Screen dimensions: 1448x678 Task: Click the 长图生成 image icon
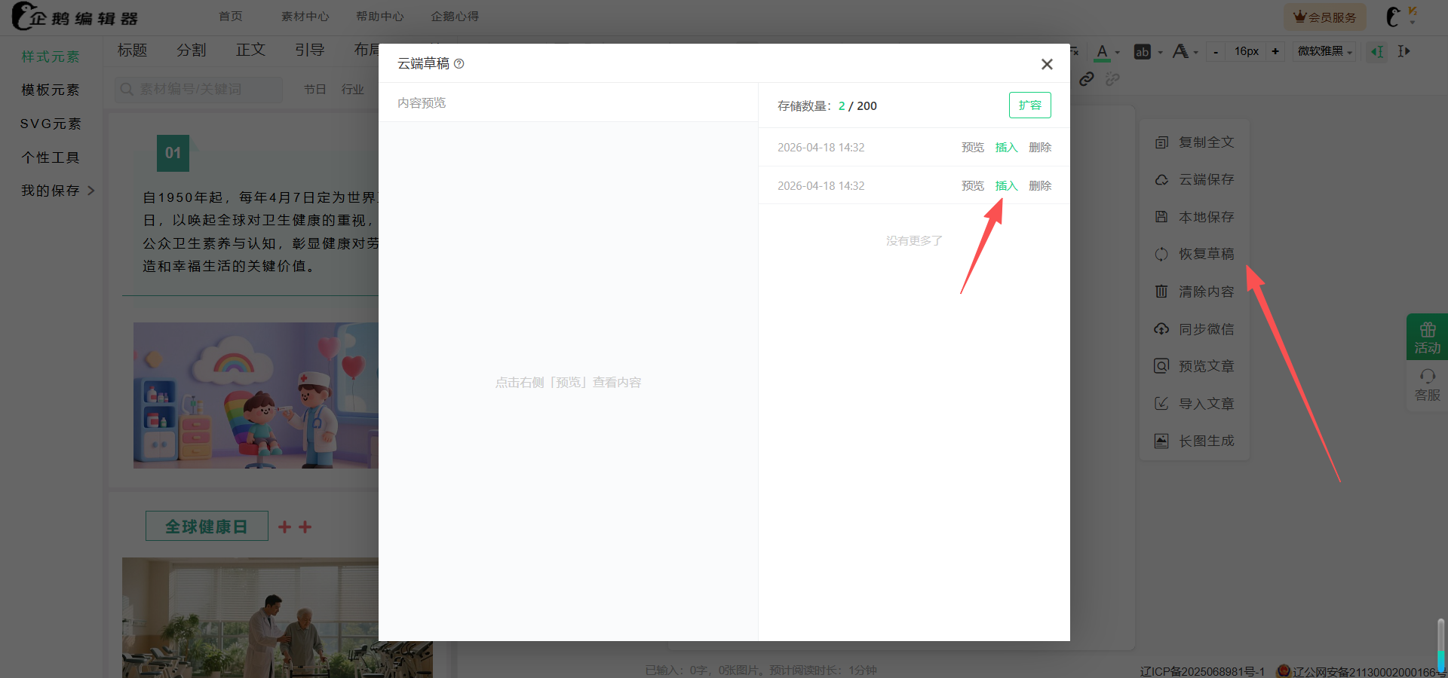[x=1161, y=441]
